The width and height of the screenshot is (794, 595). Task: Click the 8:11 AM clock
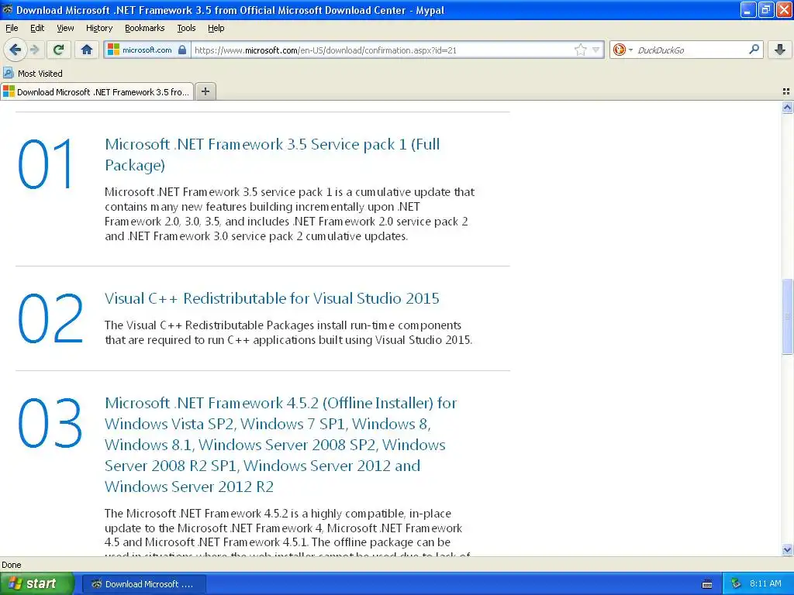(765, 583)
